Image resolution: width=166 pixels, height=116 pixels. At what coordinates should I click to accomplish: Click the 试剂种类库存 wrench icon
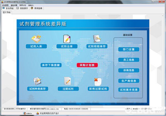pos(37,81)
